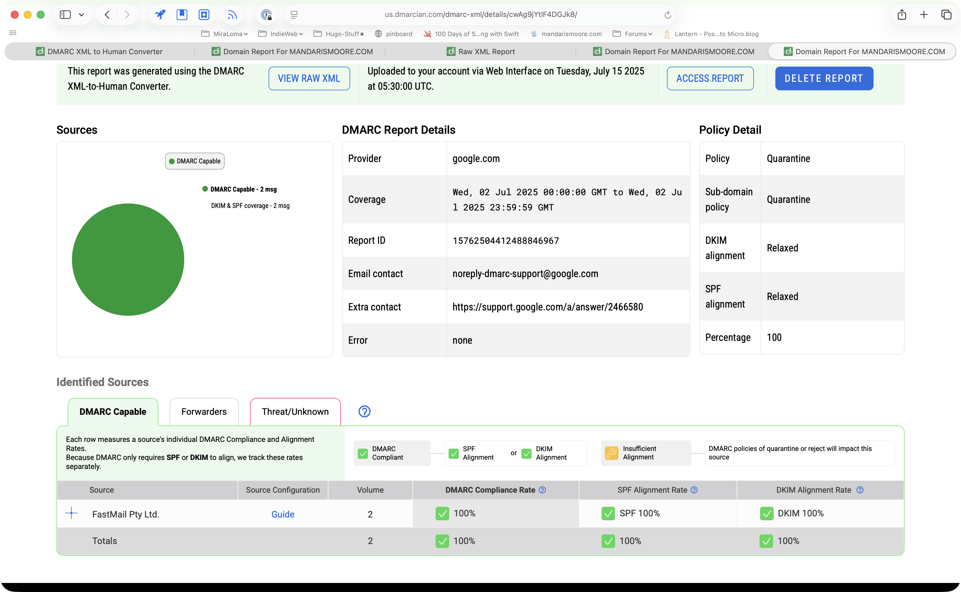This screenshot has width=961, height=592.
Task: Click the VIEW RAW XML button
Action: 309,78
